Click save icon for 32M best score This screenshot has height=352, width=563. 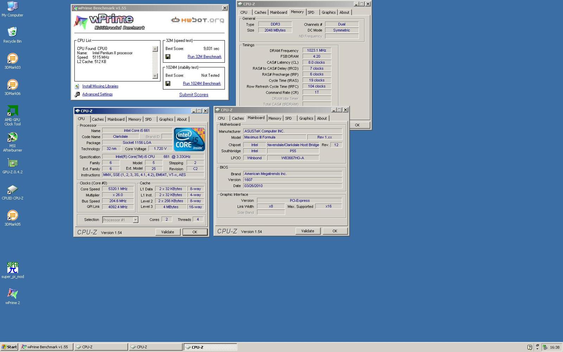click(168, 57)
